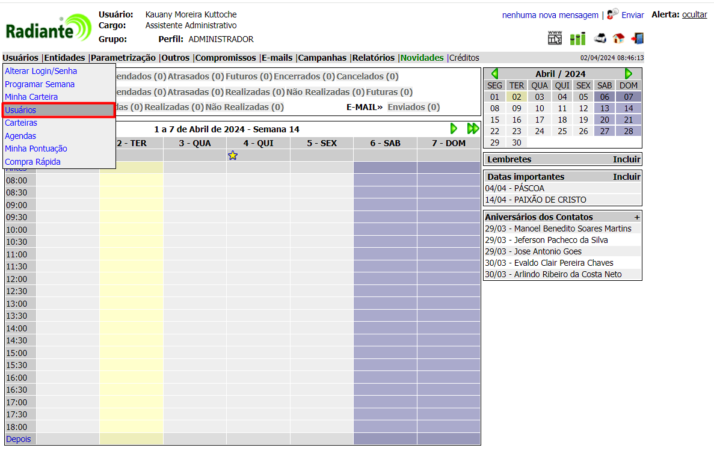Viewport: 714px width, 451px height.
Task: Go to home via house icon
Action: click(x=618, y=38)
